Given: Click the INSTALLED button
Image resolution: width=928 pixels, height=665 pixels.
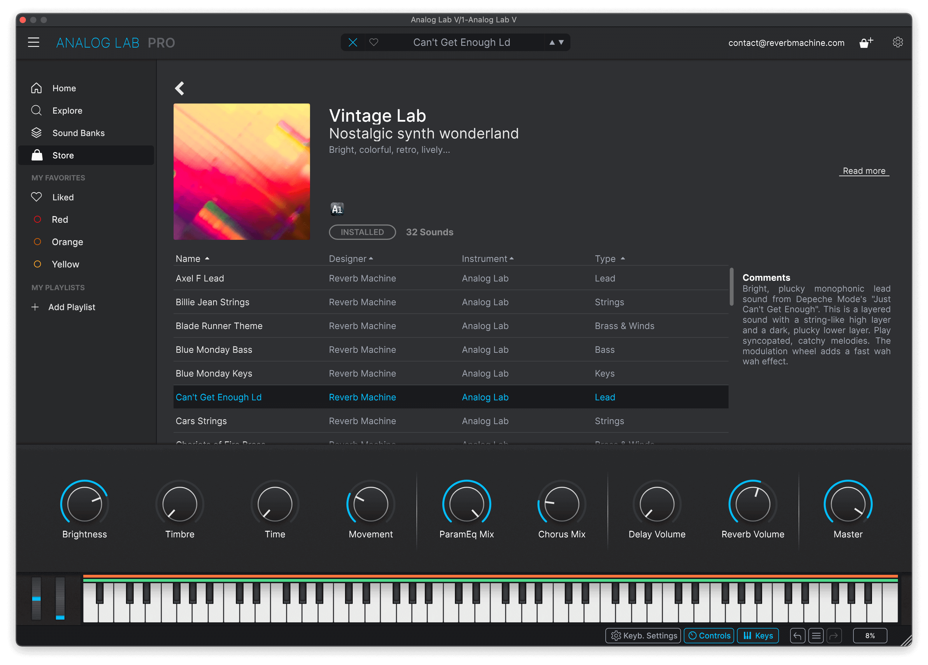Looking at the screenshot, I should tap(362, 232).
